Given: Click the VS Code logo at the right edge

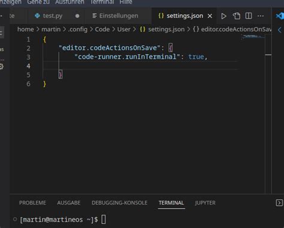Looking at the screenshot, I should coord(280,16).
